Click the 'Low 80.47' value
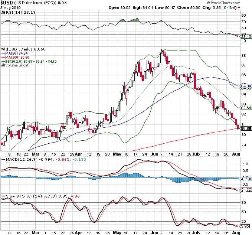Image resolution: width=252 pixels, height=235 pixels. tap(165, 7)
